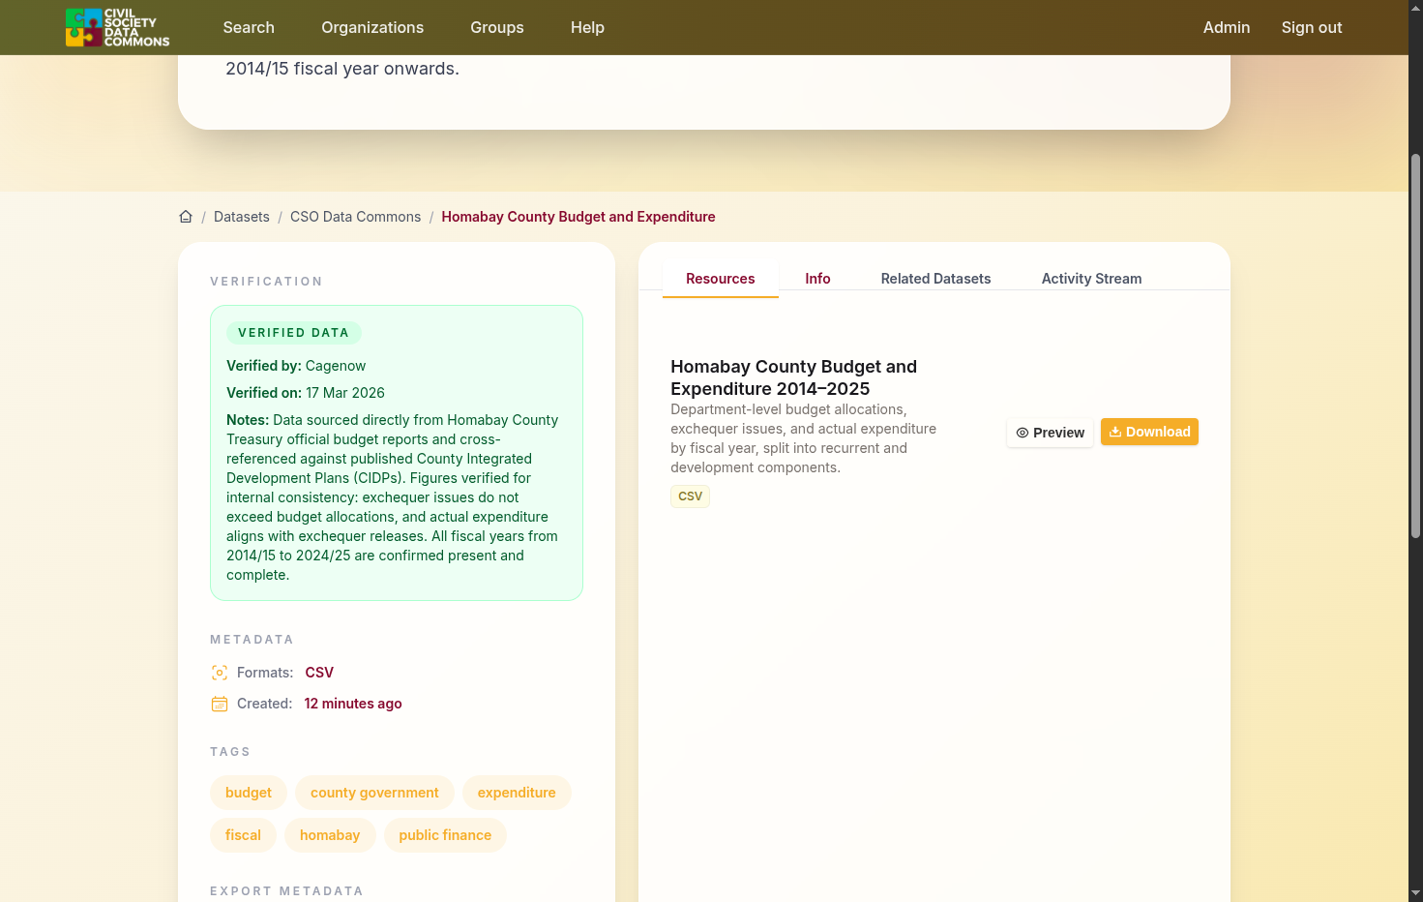Open the CSO Data Commons breadcrumb
The image size is (1423, 902).
pyautogui.click(x=356, y=217)
